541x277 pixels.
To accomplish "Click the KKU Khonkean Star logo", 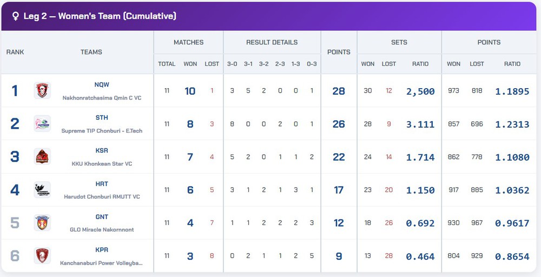I will coord(42,156).
